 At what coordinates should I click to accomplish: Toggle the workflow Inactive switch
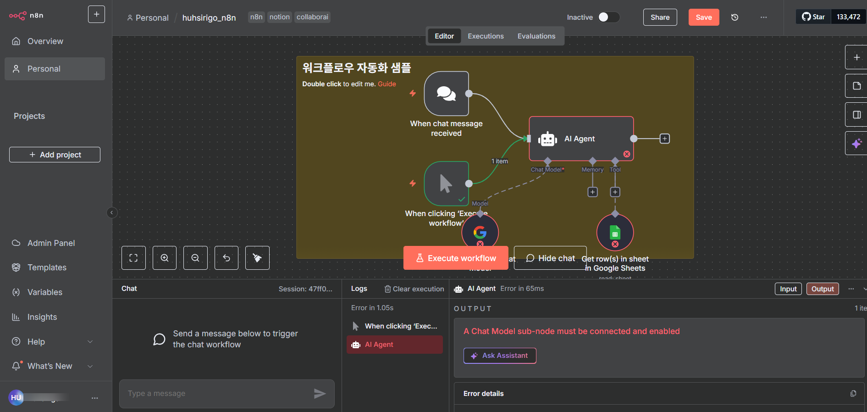(609, 17)
